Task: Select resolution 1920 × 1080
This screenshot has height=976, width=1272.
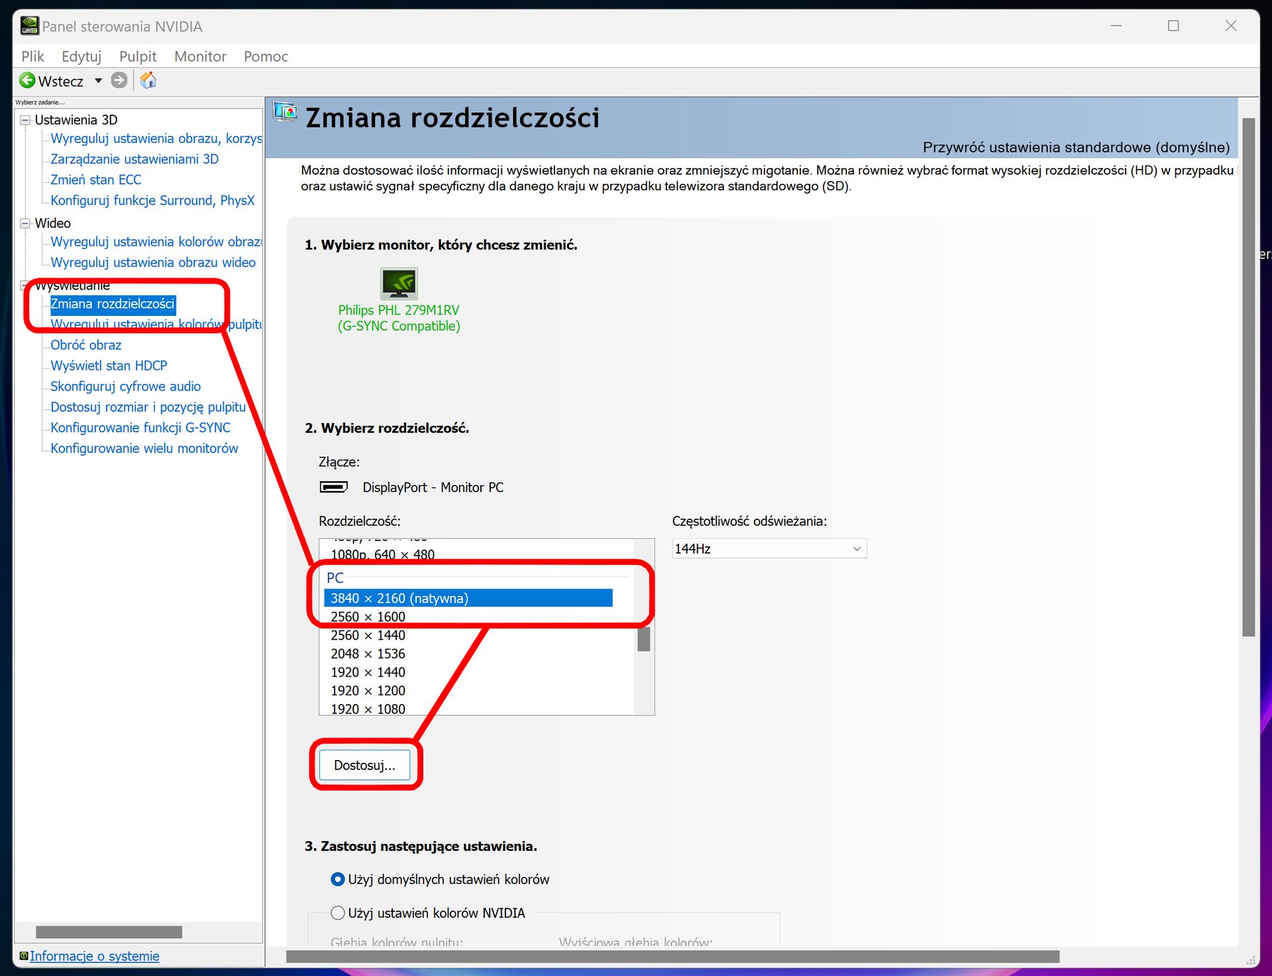Action: click(468, 708)
